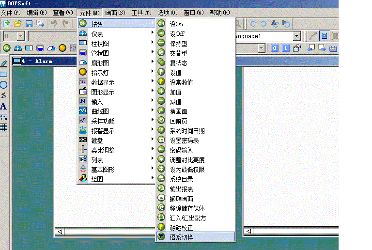Click the left arrow of horizontal scrollbar

60,232
